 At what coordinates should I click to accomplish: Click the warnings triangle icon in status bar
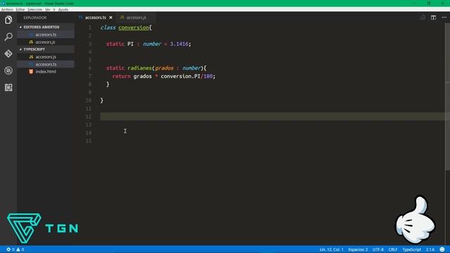[x=18, y=249]
